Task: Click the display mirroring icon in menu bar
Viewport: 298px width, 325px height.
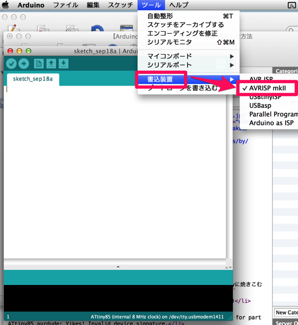Action: pyautogui.click(x=292, y=5)
